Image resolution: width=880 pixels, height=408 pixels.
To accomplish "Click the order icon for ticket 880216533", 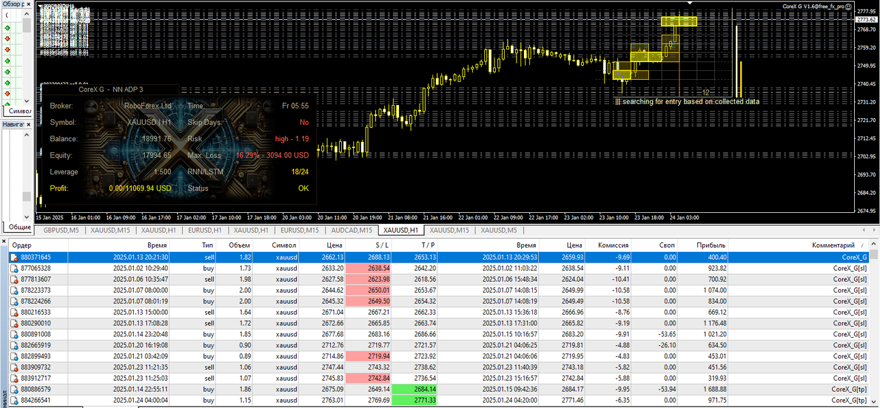I will [x=14, y=312].
